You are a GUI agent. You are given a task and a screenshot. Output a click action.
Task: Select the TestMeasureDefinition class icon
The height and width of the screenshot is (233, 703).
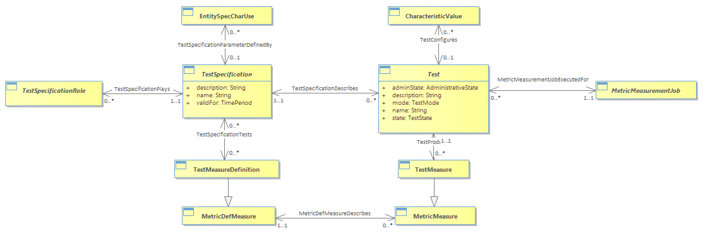181,165
